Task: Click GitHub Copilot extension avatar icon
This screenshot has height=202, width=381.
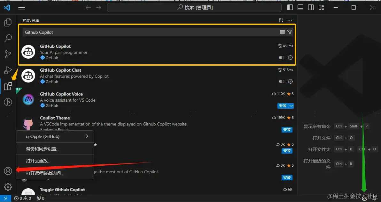Action: coord(28,52)
